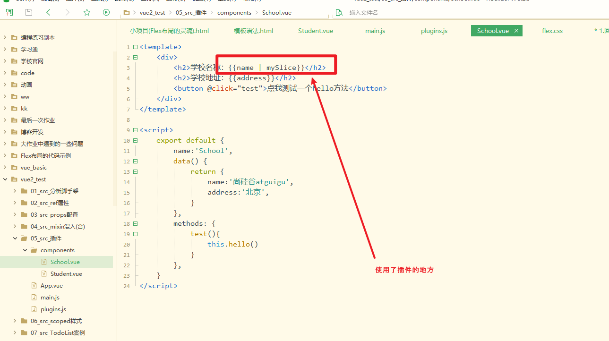Fold the script block on line 9
Screen dimensions: 609x341
(136, 130)
